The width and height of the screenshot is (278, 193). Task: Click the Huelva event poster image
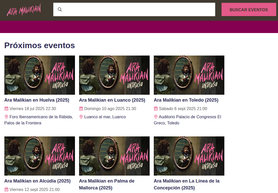40,75
